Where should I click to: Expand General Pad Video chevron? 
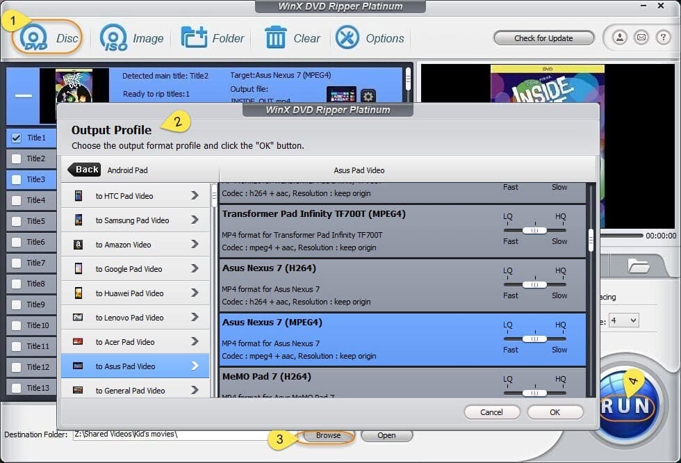click(x=195, y=391)
